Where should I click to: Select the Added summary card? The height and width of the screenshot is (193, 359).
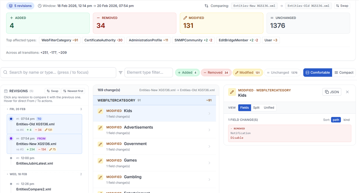(x=48, y=23)
